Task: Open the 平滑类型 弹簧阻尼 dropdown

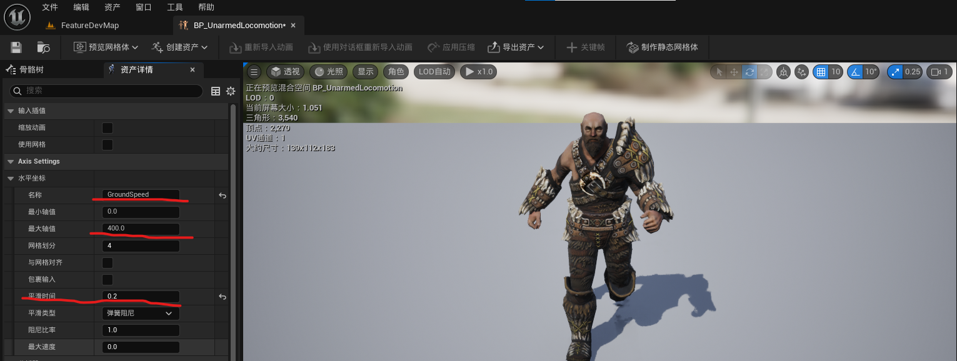Action: coord(141,314)
